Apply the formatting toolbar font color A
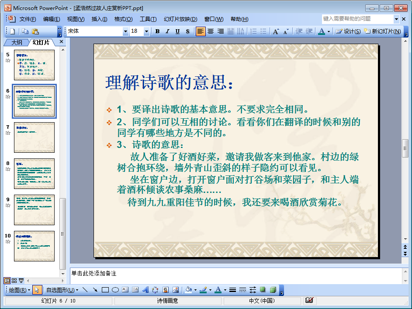 point(322,31)
